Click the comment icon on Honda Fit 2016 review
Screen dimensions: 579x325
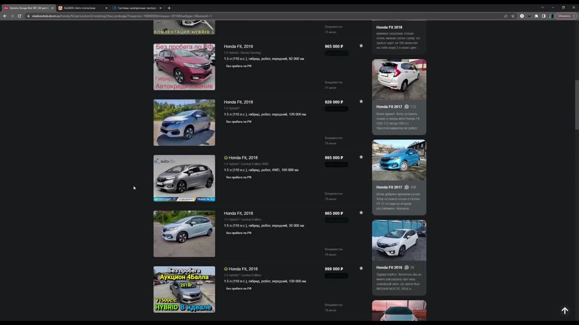[406, 267]
